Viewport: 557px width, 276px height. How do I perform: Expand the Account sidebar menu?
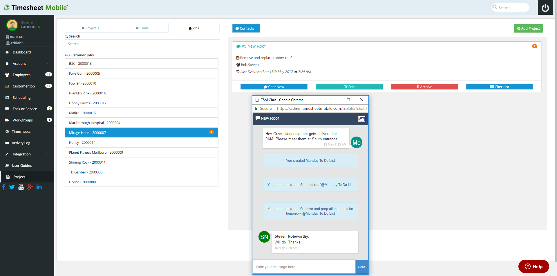coord(27,64)
